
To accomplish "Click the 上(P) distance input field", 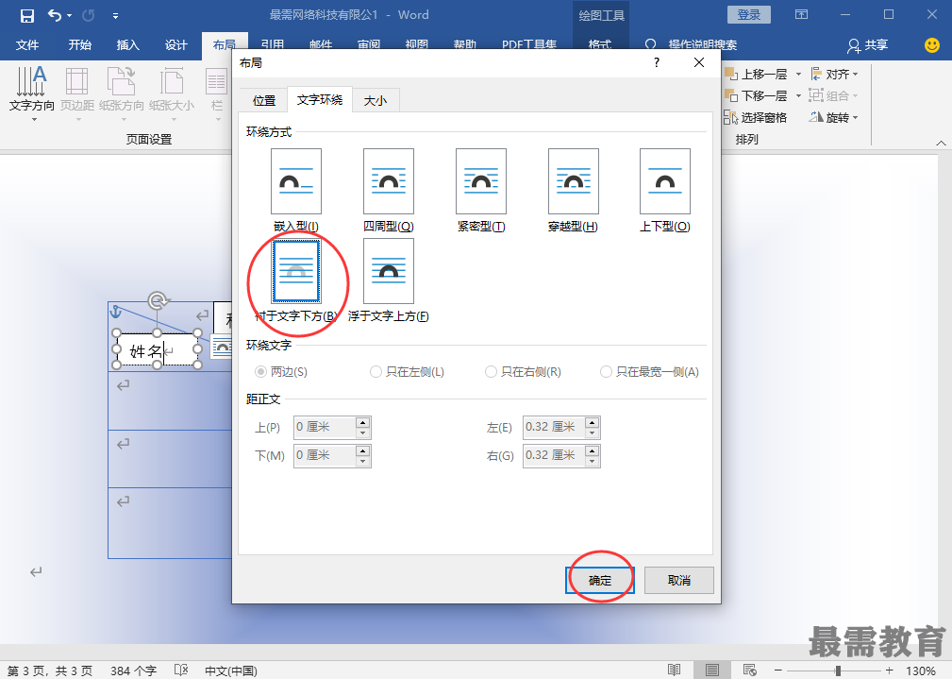I will [325, 428].
